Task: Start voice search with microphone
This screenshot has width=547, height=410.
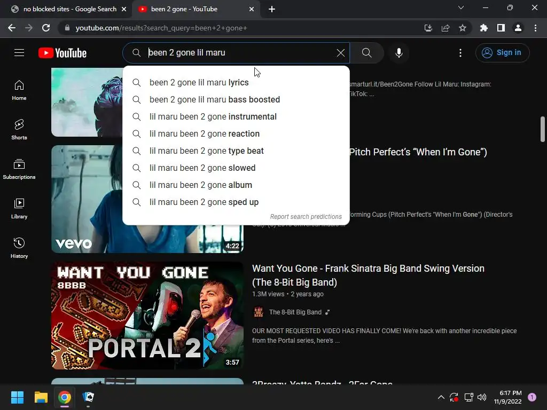Action: click(398, 53)
